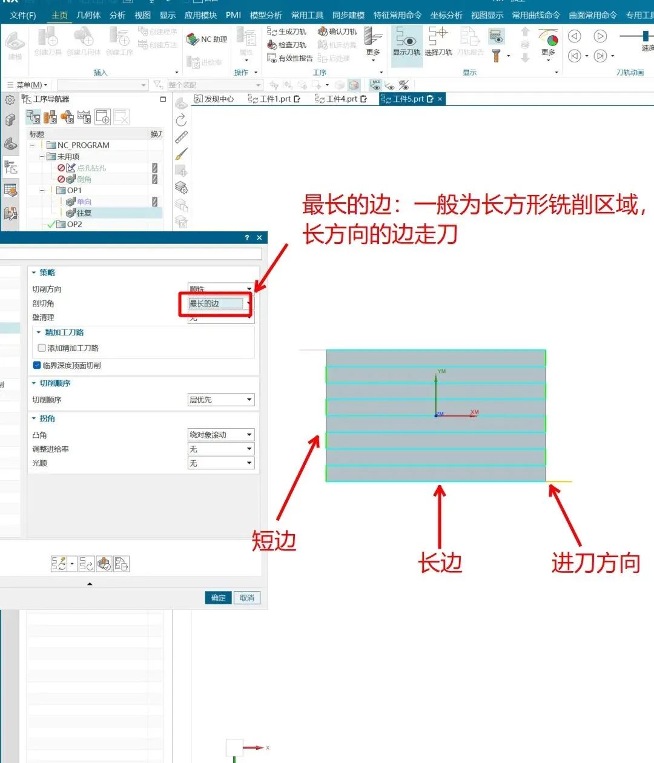Open the 光顺 dropdown
This screenshot has height=763, width=654.
pyautogui.click(x=221, y=463)
